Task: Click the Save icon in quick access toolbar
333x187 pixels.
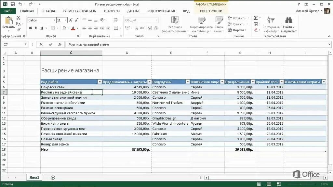Action: tap(13, 4)
